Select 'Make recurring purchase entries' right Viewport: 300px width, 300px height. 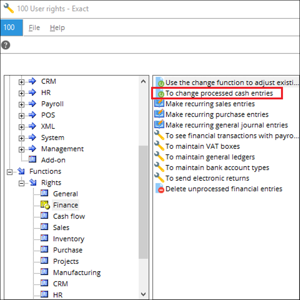click(217, 115)
